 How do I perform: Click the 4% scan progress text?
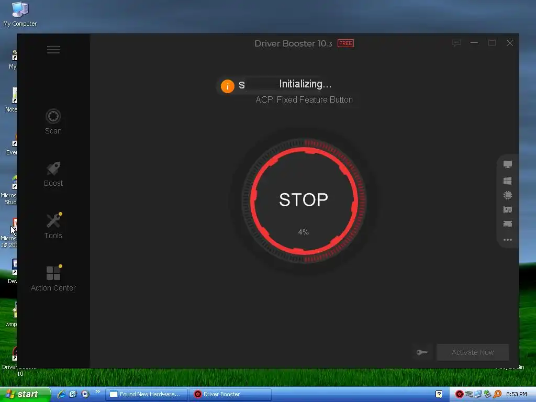tap(304, 232)
